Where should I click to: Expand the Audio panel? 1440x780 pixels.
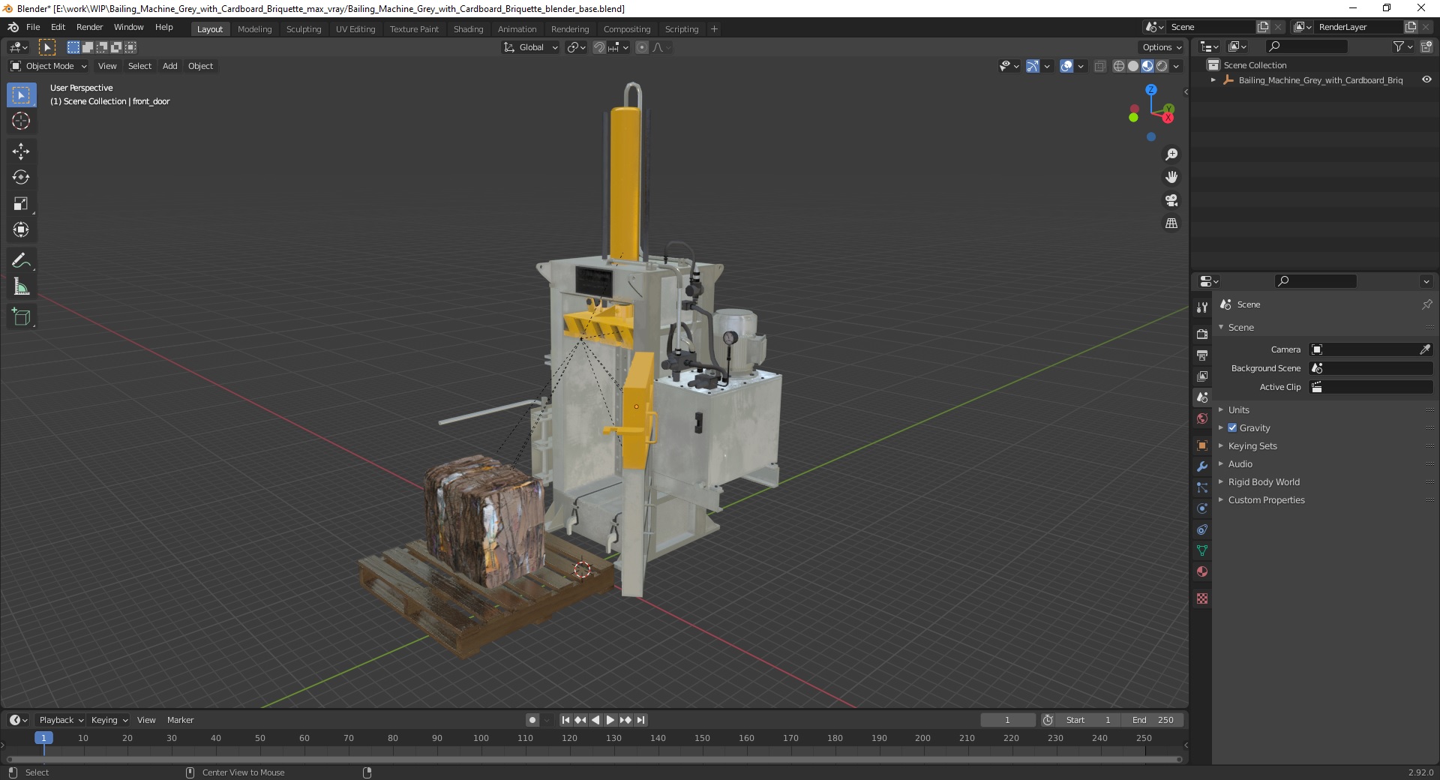click(1240, 463)
